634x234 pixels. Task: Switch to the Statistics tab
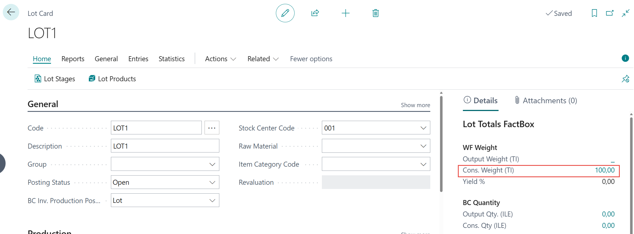point(171,59)
